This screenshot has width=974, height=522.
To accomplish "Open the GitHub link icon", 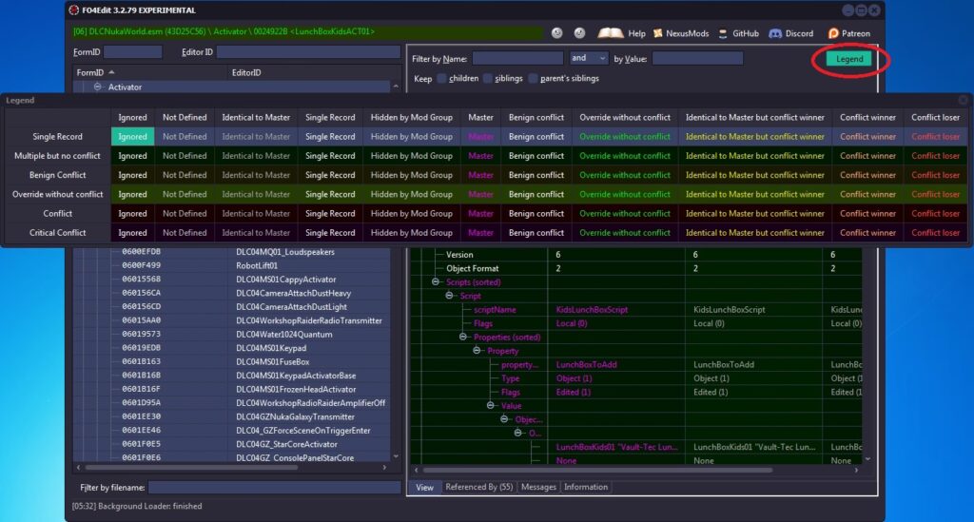I will [723, 33].
